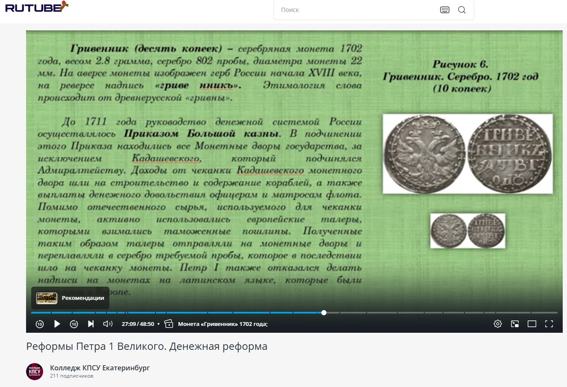Enable picture-in-picture mini player

click(515, 324)
